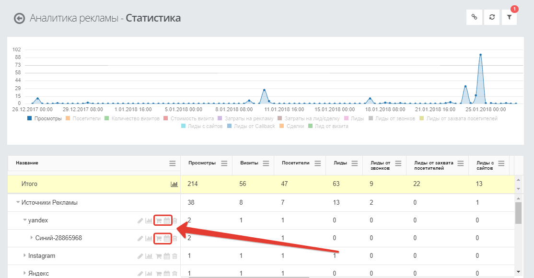This screenshot has width=534, height=278.
Task: Collapse the Источники Рекламы tree group
Action: [18, 202]
